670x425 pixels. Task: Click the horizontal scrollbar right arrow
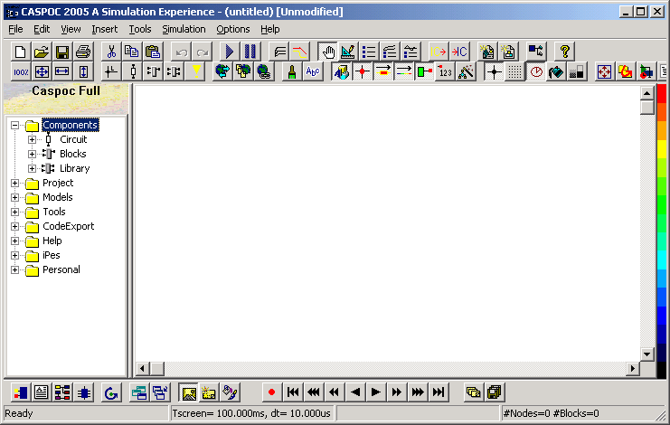pos(633,368)
